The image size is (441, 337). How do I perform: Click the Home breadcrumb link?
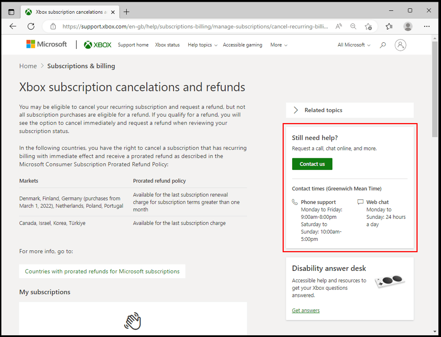point(28,66)
